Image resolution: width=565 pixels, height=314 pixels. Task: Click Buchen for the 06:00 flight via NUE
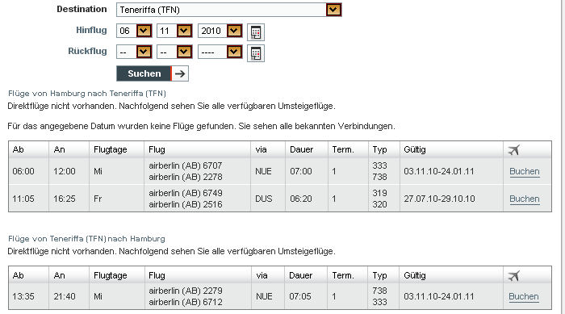click(525, 171)
